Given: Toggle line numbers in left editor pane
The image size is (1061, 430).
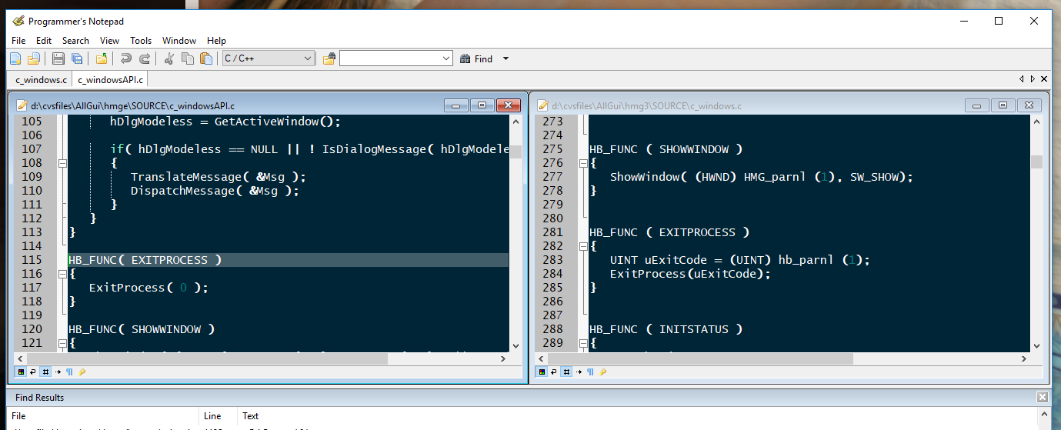Looking at the screenshot, I should tap(45, 372).
